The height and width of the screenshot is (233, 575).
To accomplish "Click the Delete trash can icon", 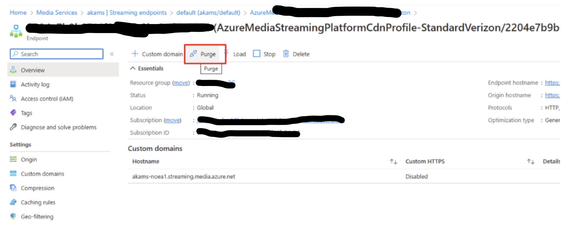I will pos(286,53).
